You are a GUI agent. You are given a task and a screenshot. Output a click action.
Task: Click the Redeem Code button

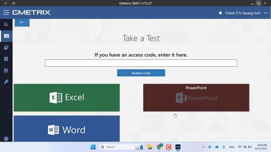[x=141, y=73]
